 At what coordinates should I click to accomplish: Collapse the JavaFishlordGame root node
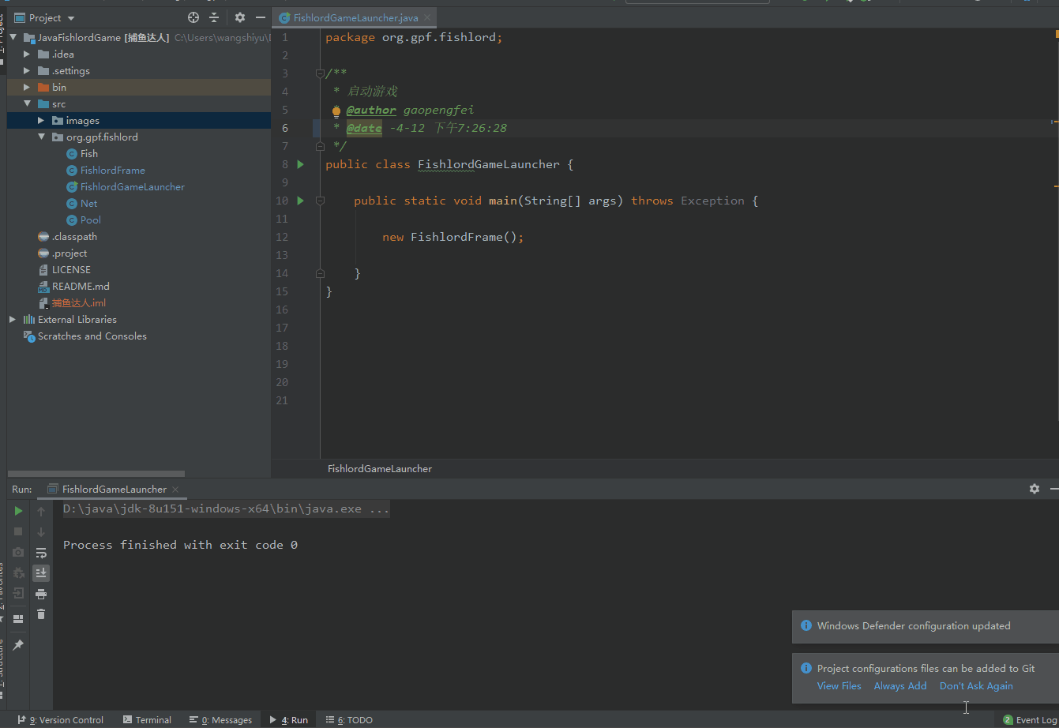click(x=13, y=37)
